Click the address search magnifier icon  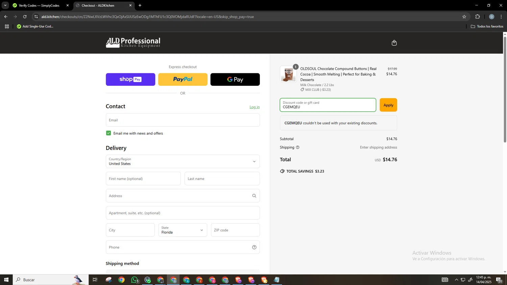pos(254,196)
